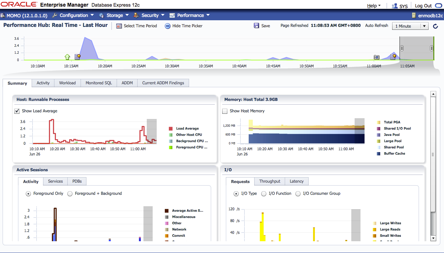The image size is (444, 253).
Task: Click the Load Average red legend swatch
Action: [171, 129]
